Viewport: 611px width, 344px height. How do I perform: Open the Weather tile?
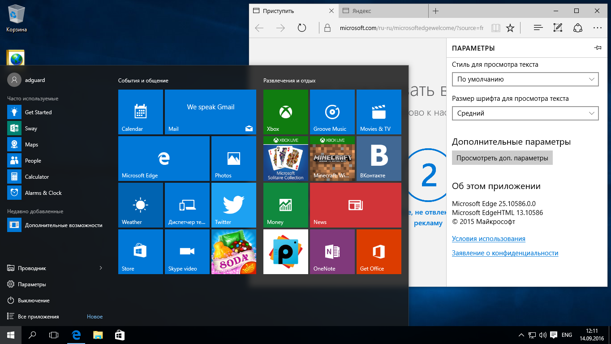coord(141,205)
